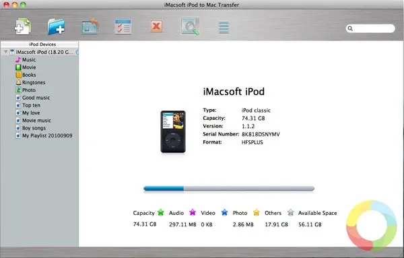The height and width of the screenshot is (258, 404).
Task: Click the search field magnifier icon
Action: [x=350, y=28]
